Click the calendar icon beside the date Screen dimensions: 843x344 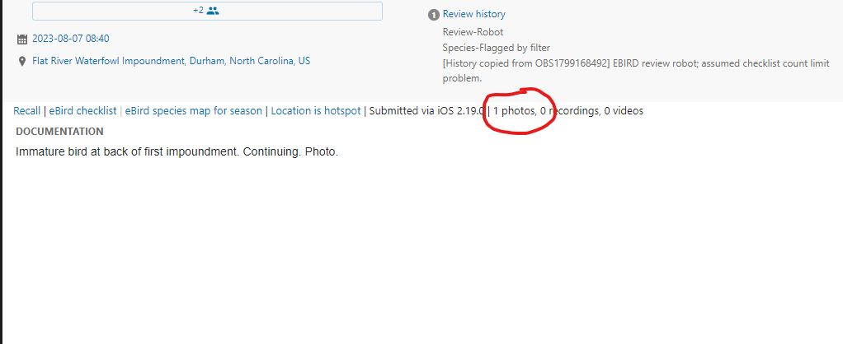coord(22,40)
